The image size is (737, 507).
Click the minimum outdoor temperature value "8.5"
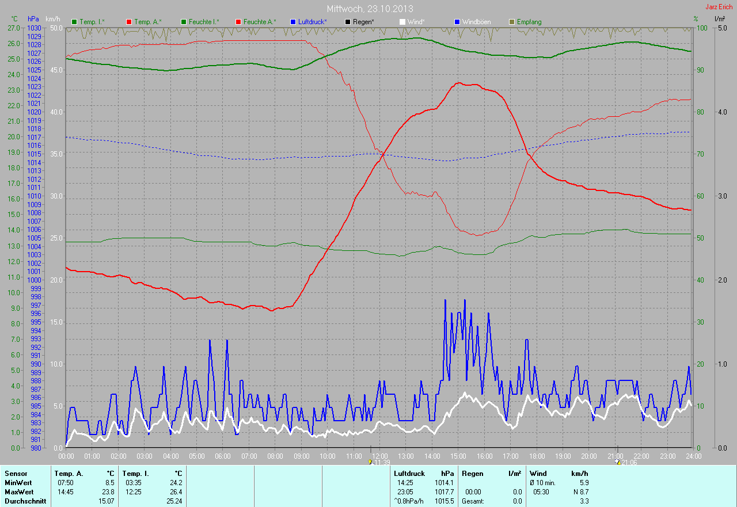pyautogui.click(x=109, y=483)
